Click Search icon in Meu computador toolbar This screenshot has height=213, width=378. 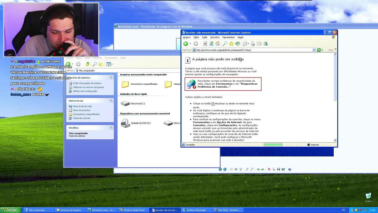95,64
